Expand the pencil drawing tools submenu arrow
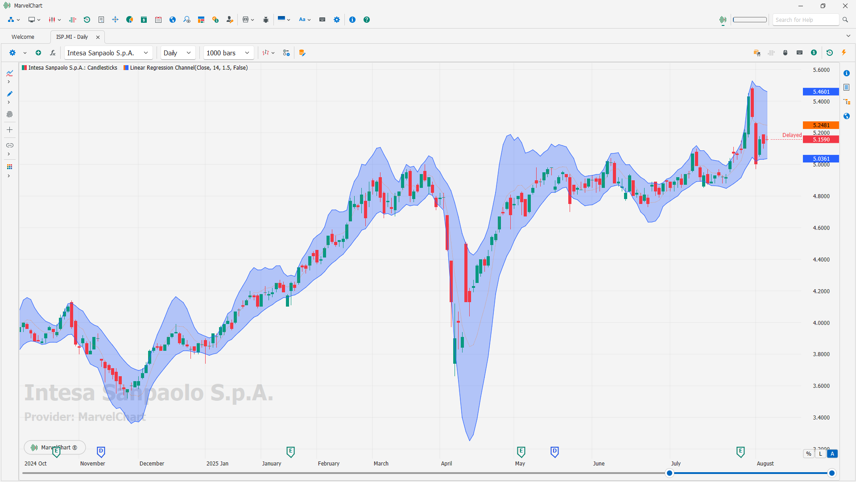This screenshot has width=856, height=482. click(x=8, y=102)
